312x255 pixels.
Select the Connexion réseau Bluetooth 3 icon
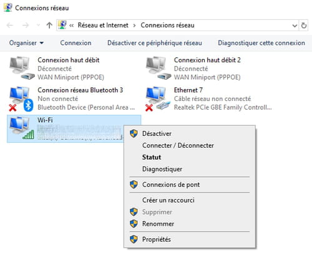[x=21, y=99]
